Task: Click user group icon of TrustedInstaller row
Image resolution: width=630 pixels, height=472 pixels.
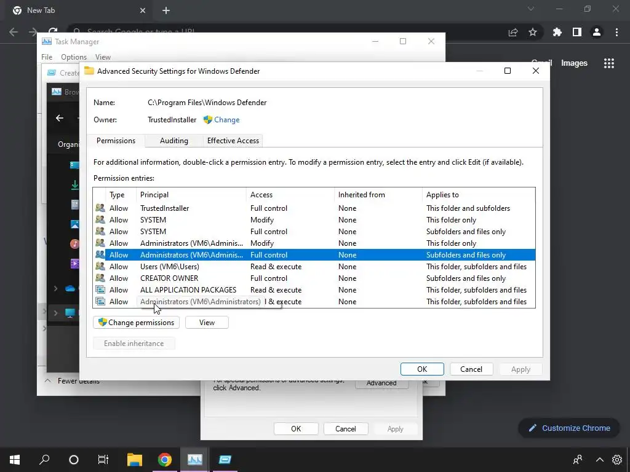Action: [100, 208]
